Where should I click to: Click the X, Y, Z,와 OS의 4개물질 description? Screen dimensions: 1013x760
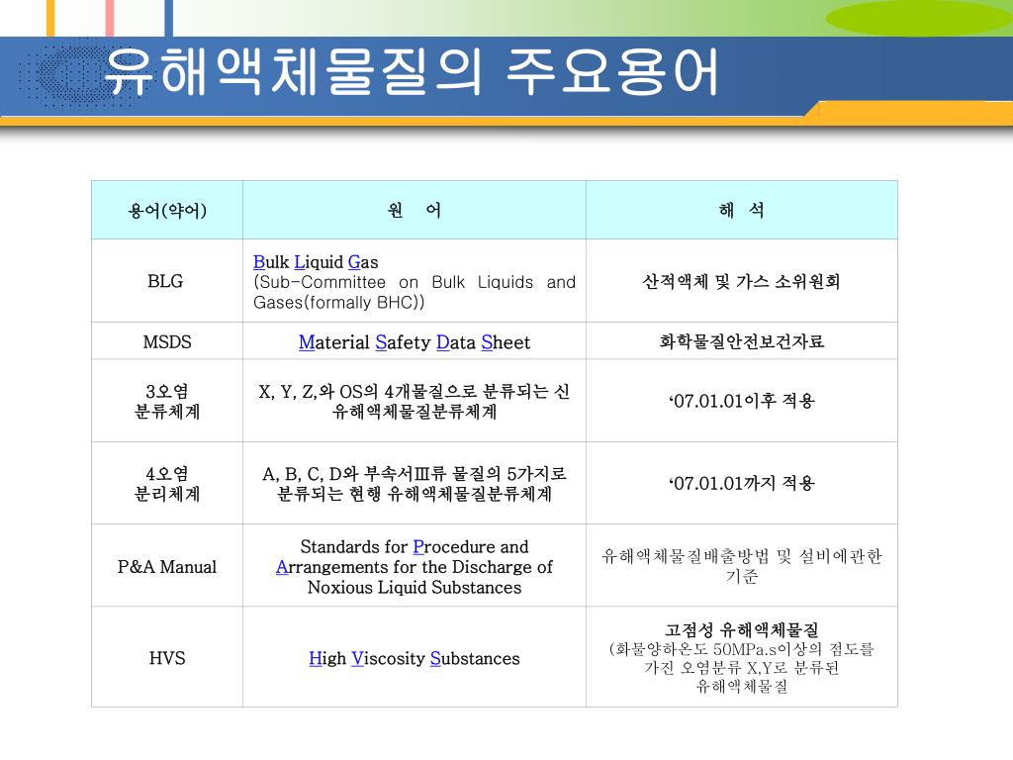414,401
